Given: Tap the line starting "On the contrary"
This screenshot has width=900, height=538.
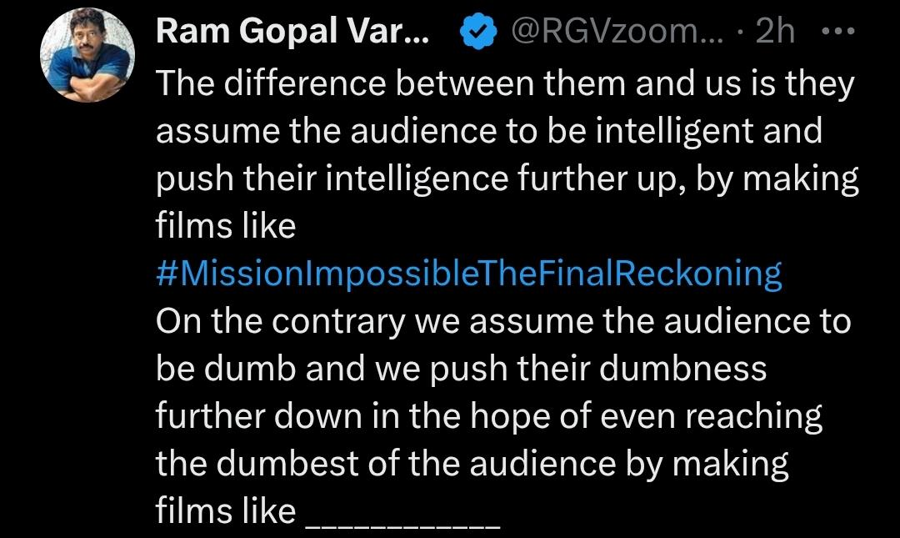Looking at the screenshot, I should 503,321.
